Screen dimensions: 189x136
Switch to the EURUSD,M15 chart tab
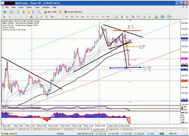(54, 129)
